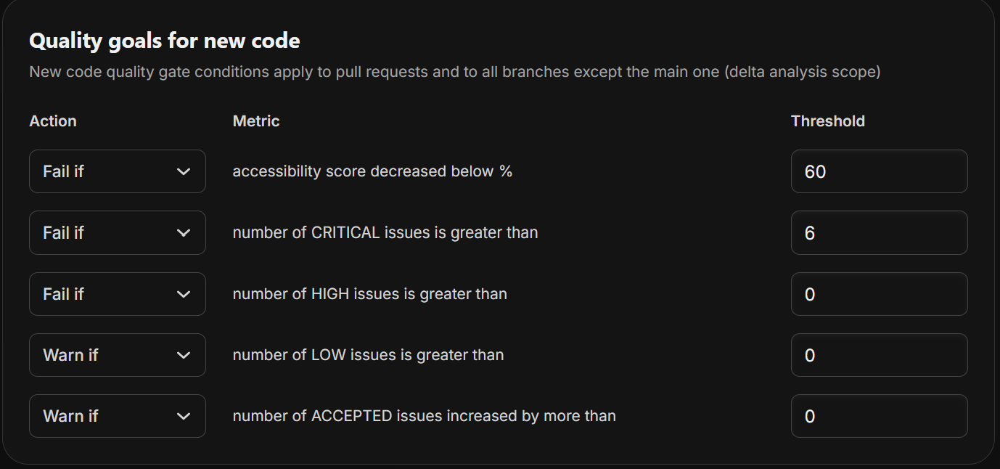Image resolution: width=1000 pixels, height=469 pixels.
Task: Click the chevron arrow in ACCEPTED issues row
Action: pyautogui.click(x=184, y=416)
